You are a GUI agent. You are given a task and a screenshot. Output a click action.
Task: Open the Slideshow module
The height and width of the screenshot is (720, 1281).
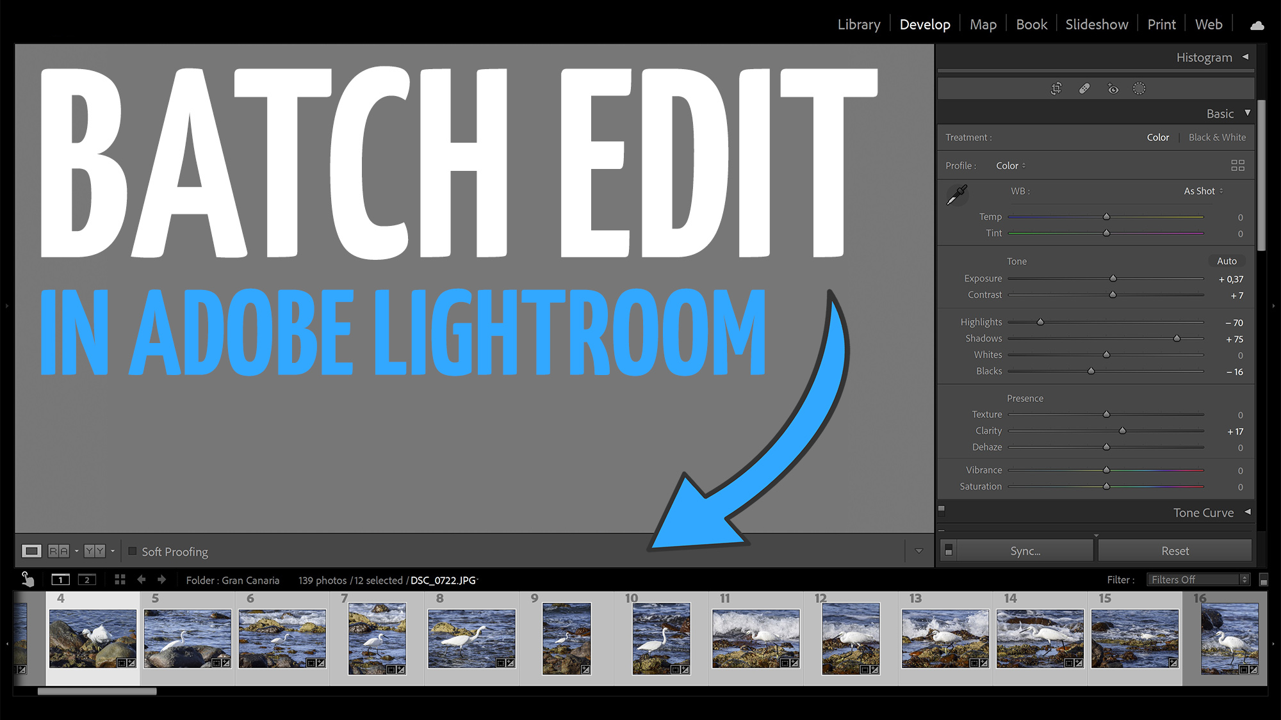(x=1097, y=24)
